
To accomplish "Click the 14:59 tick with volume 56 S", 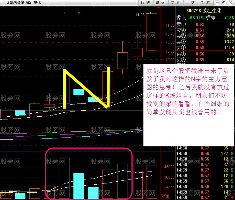I will pyautogui.click(x=205, y=181).
